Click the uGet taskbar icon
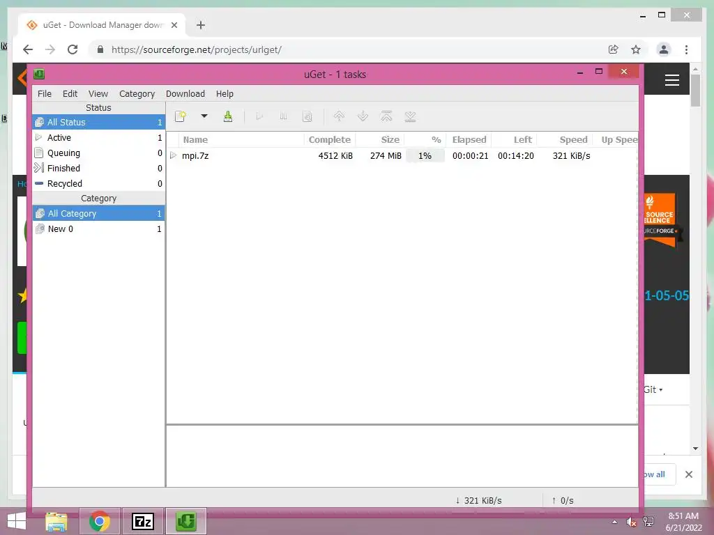This screenshot has width=714, height=535. [x=185, y=521]
